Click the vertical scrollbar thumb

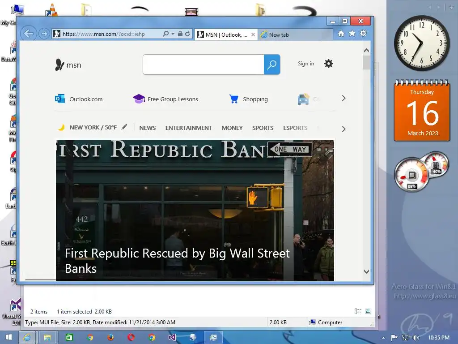coord(367,63)
